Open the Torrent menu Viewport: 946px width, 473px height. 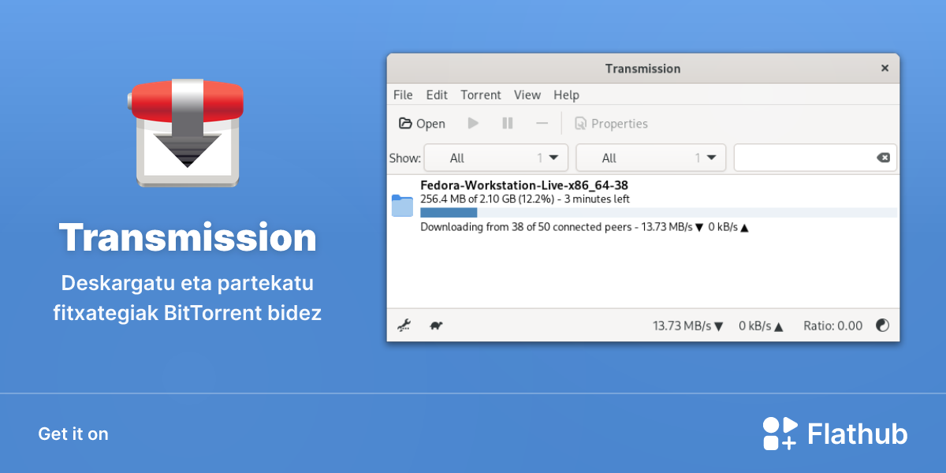pyautogui.click(x=481, y=95)
